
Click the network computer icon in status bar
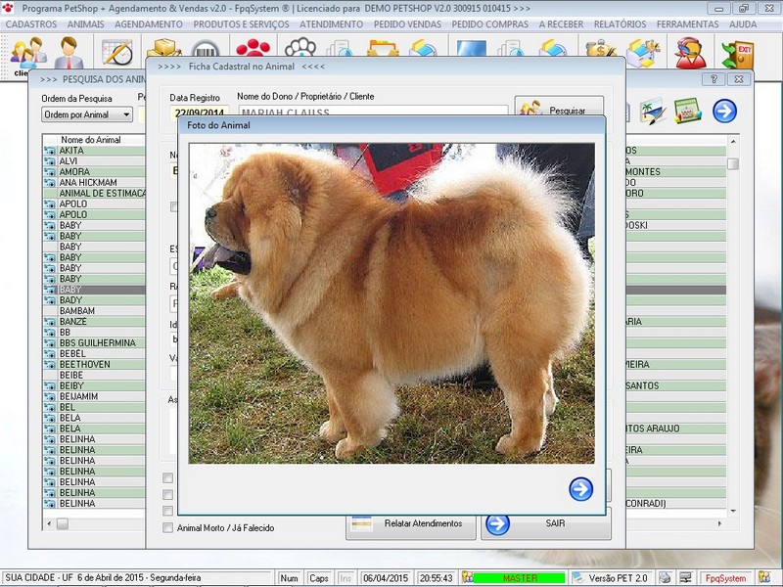[686, 578]
